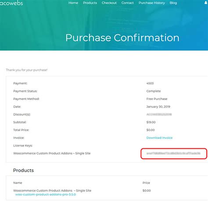Click the Name column header

point(18,183)
